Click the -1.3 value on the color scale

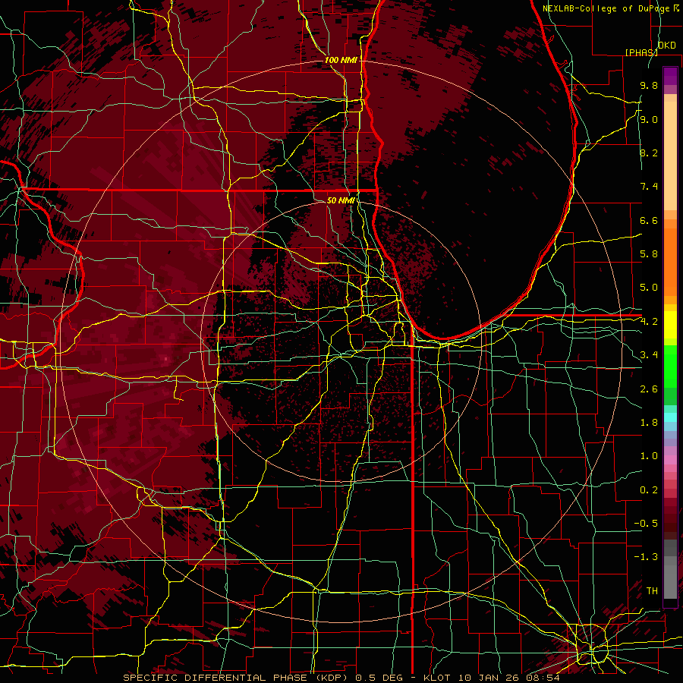pos(646,557)
